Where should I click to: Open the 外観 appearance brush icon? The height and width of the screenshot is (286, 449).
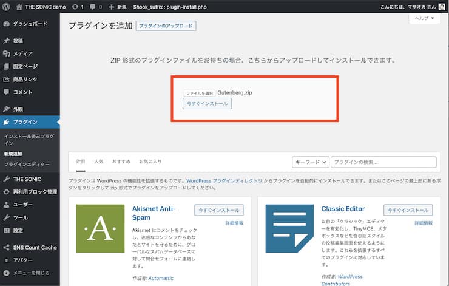[6, 109]
